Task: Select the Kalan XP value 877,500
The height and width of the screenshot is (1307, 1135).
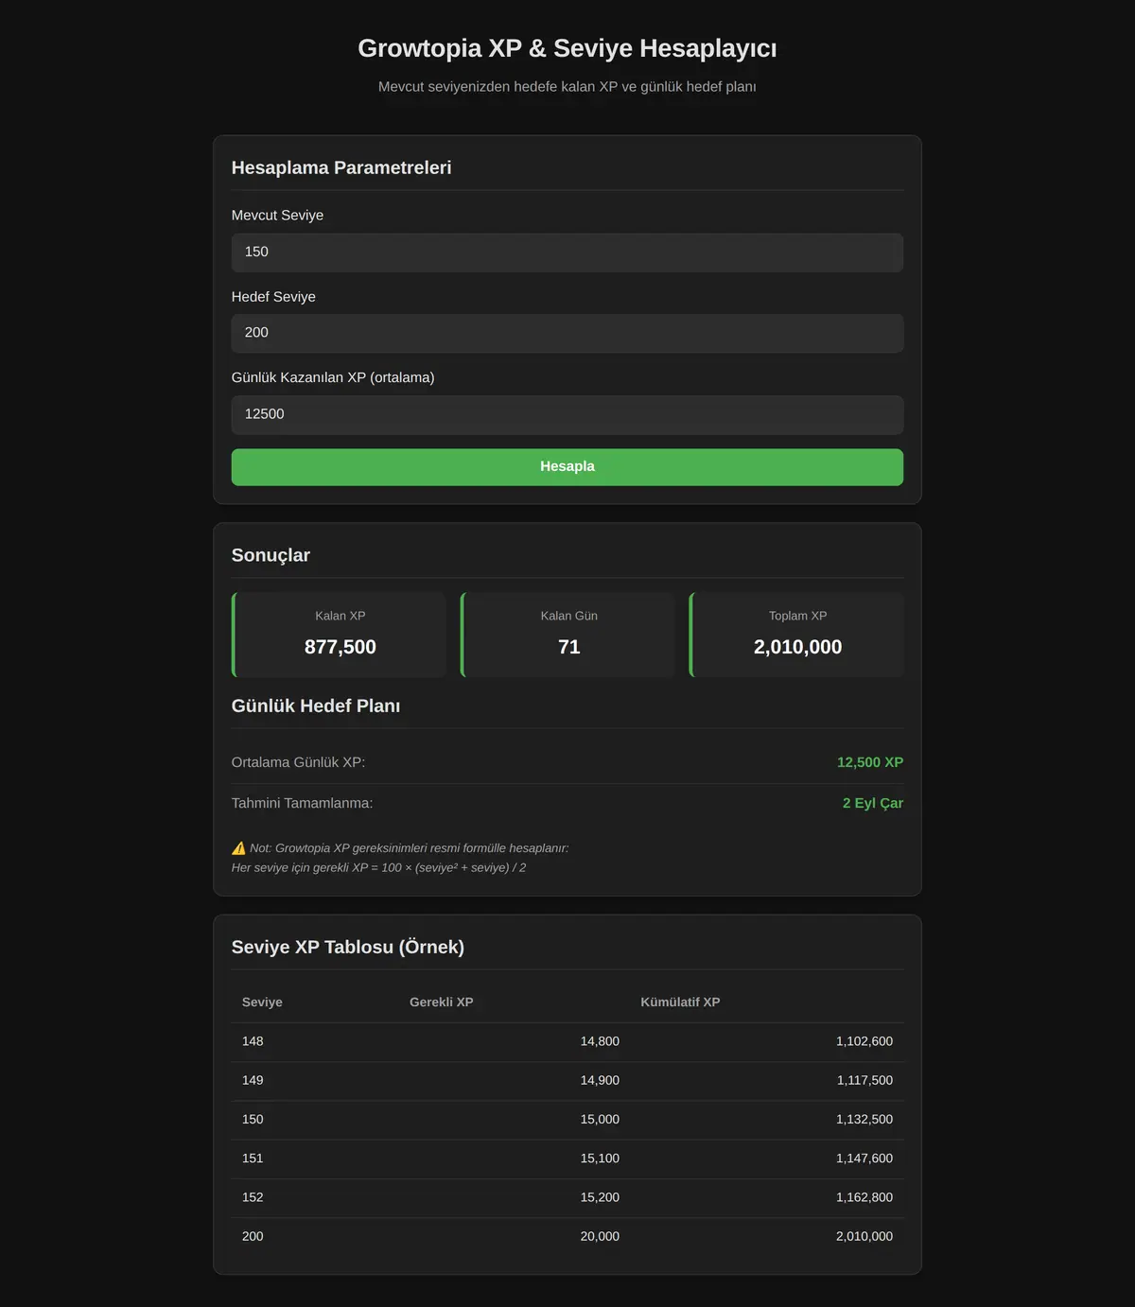Action: (340, 647)
